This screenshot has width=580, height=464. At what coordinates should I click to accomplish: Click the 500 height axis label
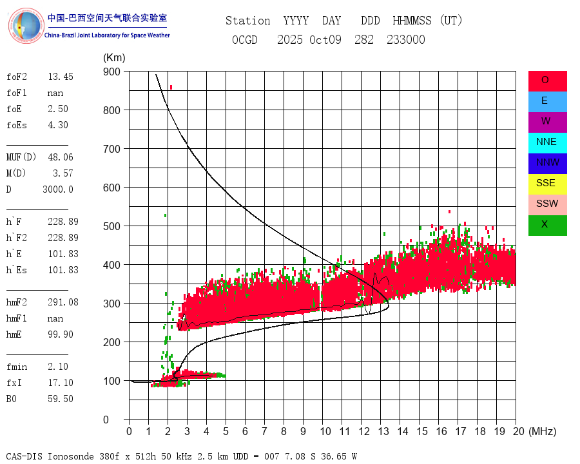pos(111,226)
